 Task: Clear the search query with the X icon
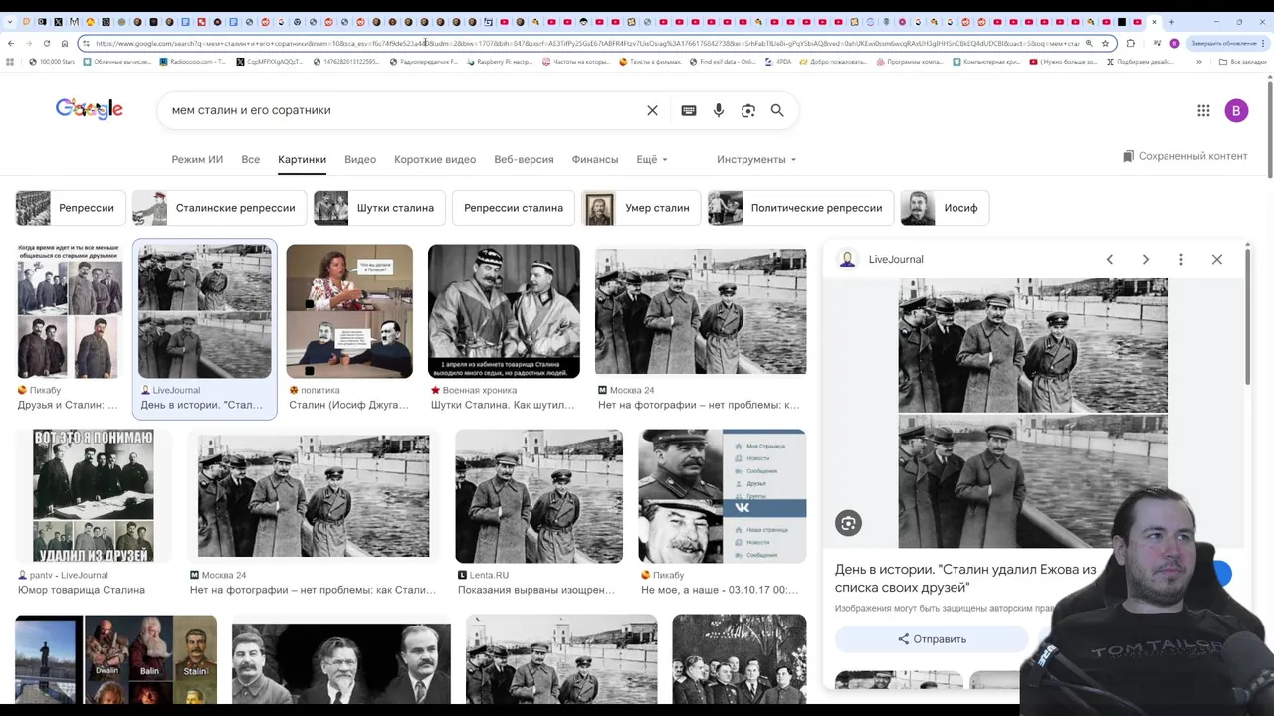pyautogui.click(x=652, y=110)
